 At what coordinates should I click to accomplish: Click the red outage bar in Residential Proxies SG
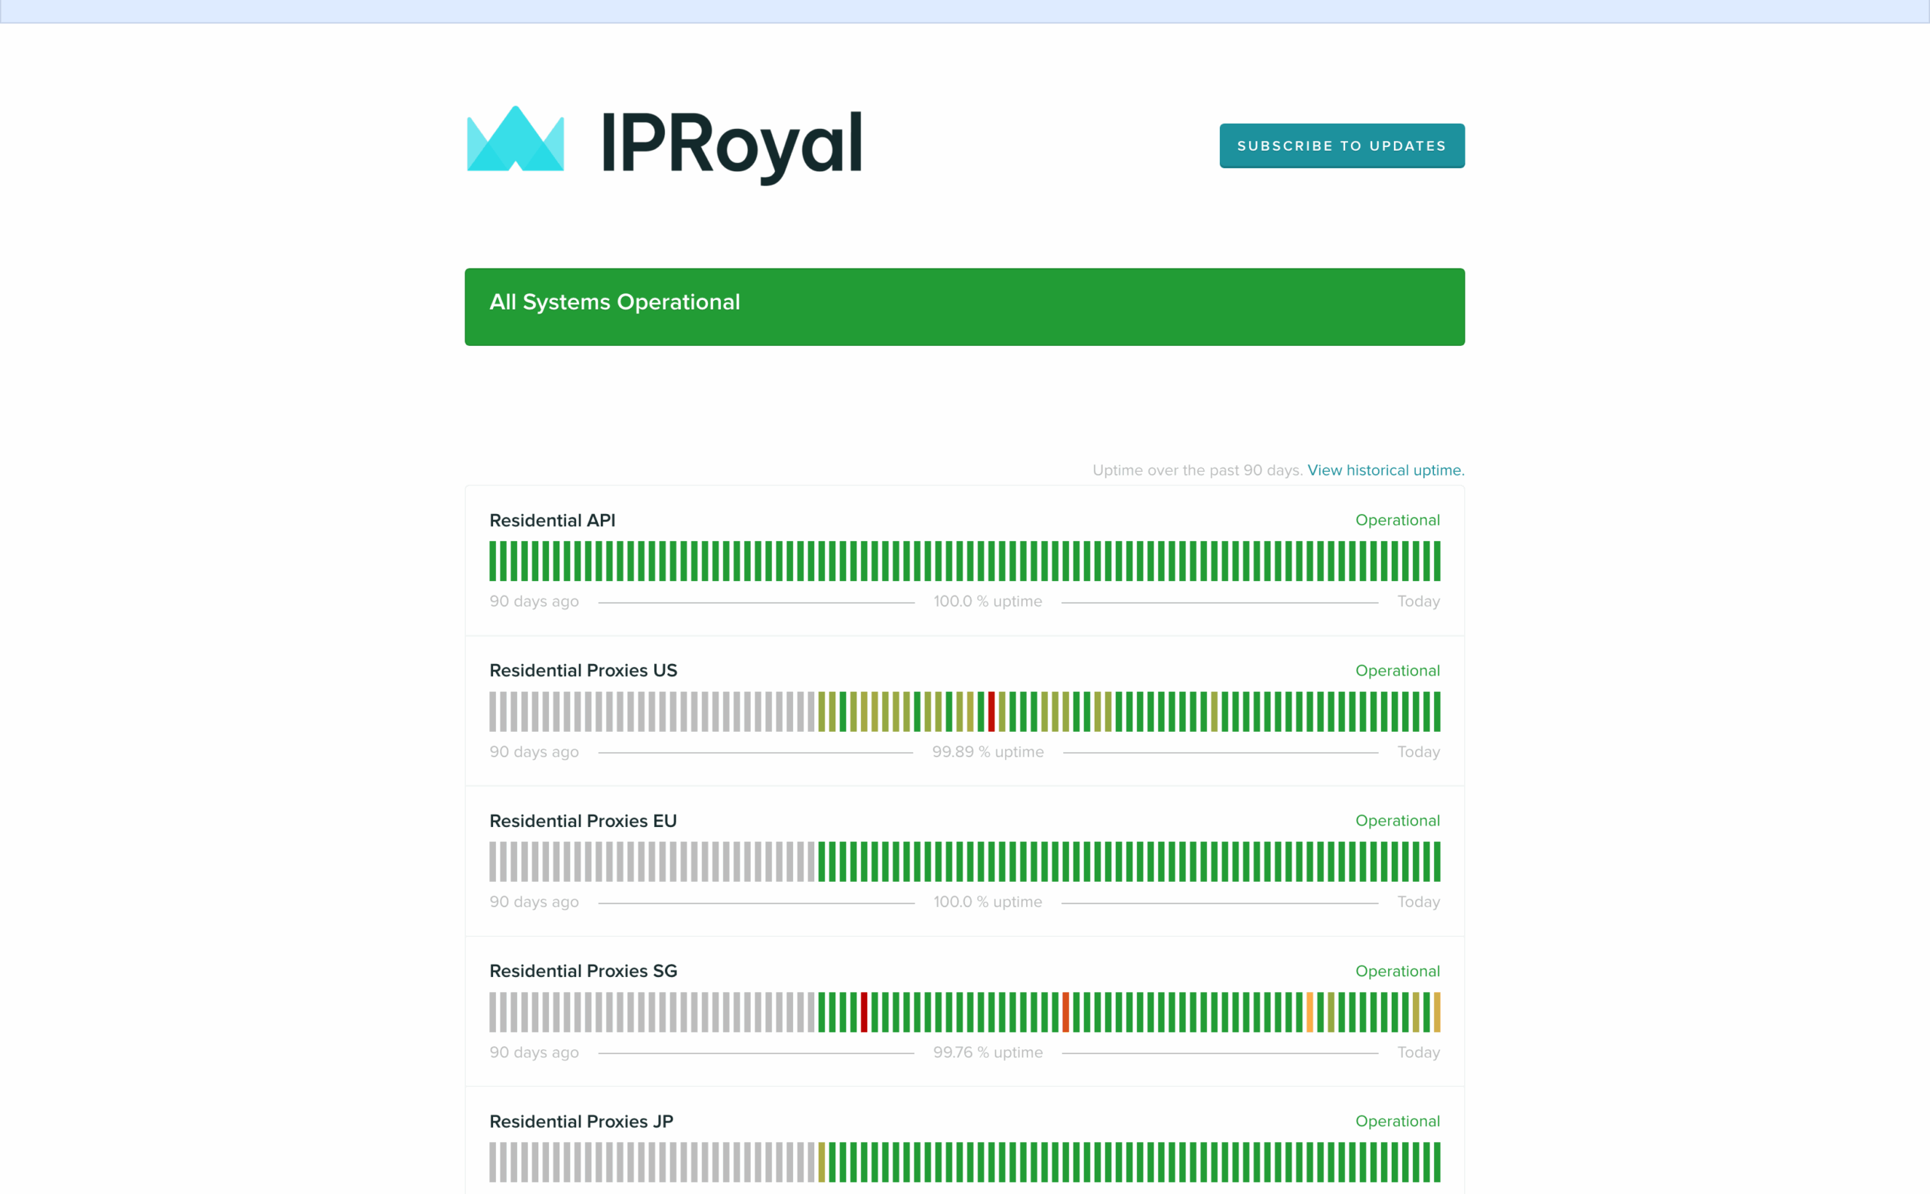coord(864,1012)
